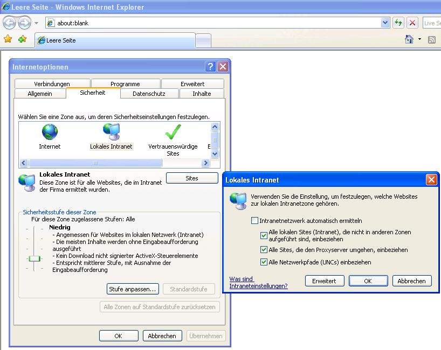The width and height of the screenshot is (441, 350).
Task: Open the Was sind Intraneteinstellungen link
Action: point(258,283)
